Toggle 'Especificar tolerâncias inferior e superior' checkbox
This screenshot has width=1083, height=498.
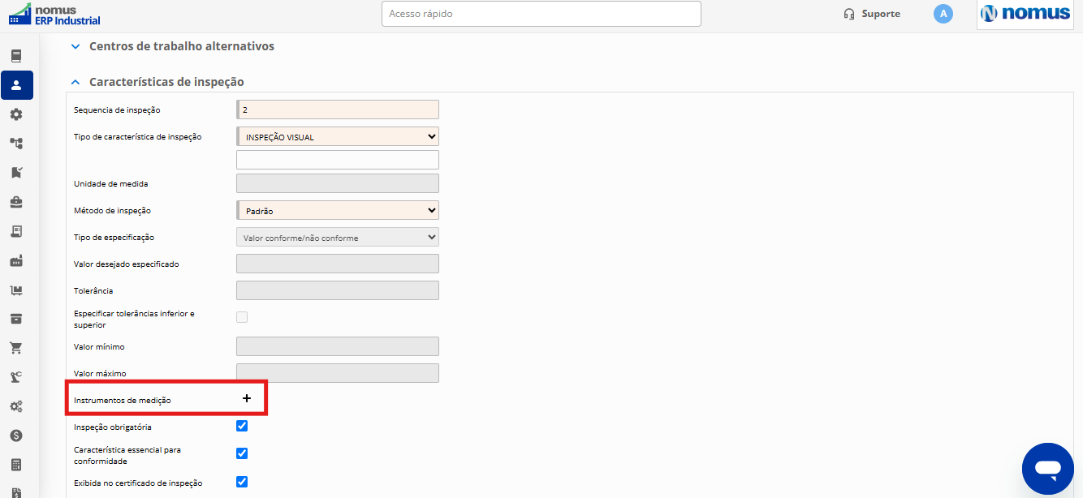point(242,317)
